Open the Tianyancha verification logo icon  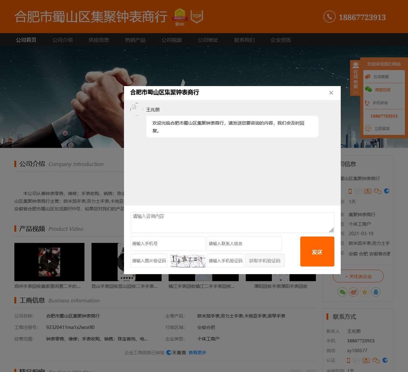point(170,353)
